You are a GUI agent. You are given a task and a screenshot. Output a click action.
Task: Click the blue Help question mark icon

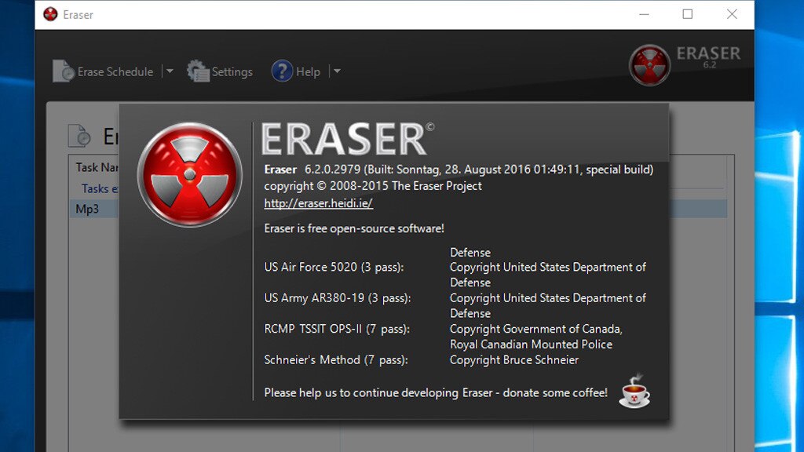(282, 71)
